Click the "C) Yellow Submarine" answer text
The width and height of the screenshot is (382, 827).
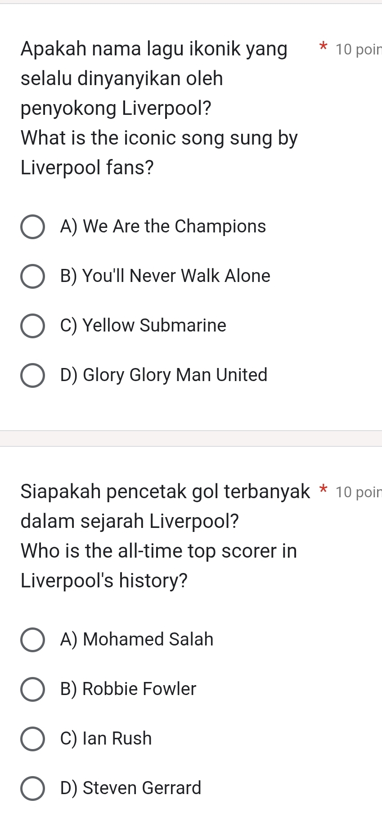click(143, 325)
